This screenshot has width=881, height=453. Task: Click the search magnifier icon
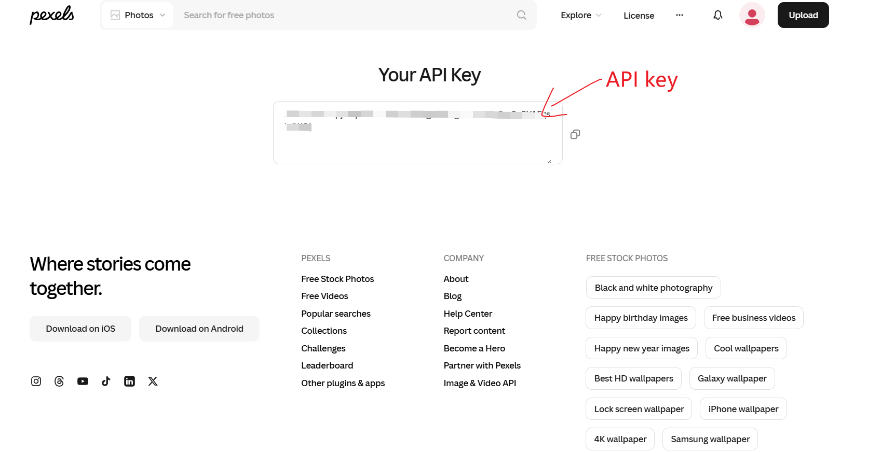point(522,15)
